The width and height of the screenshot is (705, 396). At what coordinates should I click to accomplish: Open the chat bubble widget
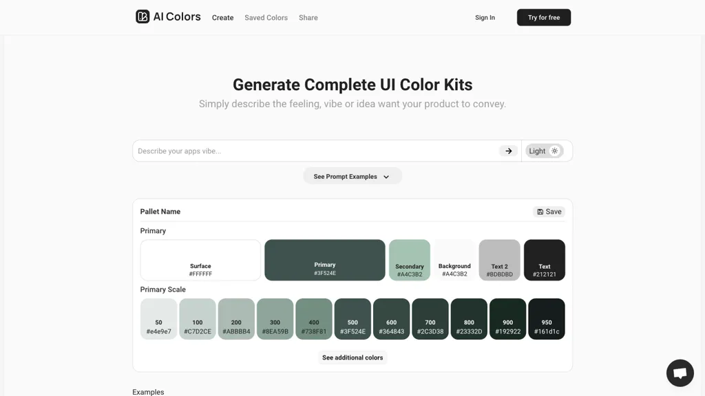pos(680,373)
